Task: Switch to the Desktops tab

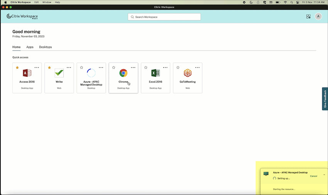Action: 46,47
